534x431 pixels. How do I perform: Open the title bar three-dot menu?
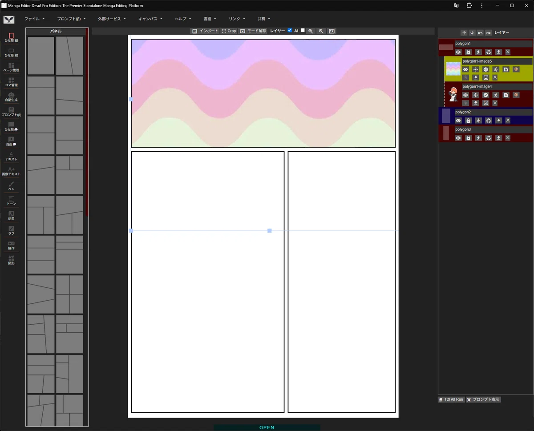point(482,5)
